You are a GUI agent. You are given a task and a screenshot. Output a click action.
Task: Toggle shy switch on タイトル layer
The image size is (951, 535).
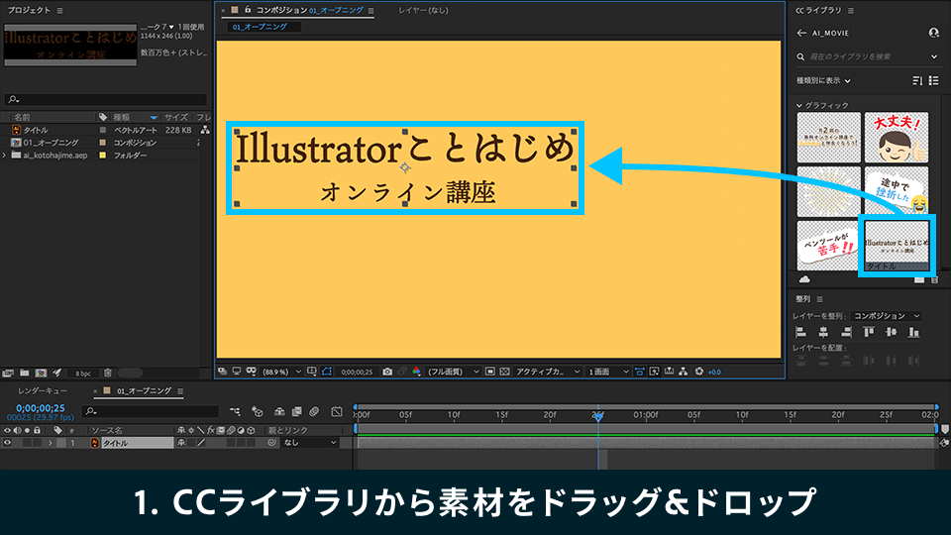[x=180, y=443]
